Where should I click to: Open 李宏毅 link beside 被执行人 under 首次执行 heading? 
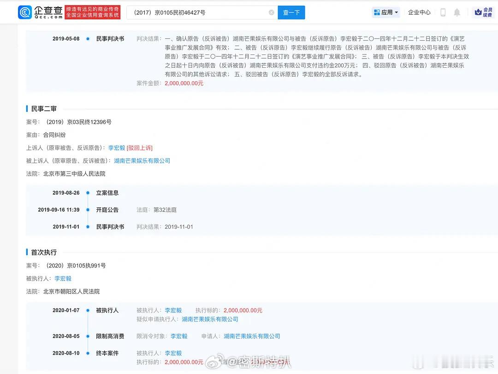63,279
